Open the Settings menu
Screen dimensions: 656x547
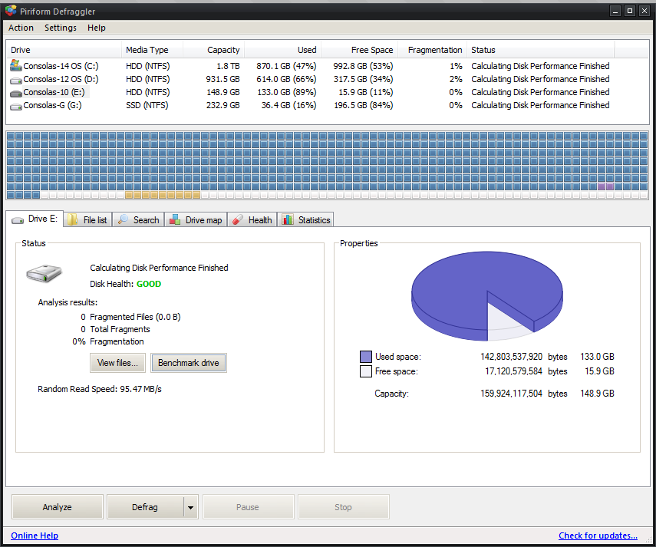tap(61, 28)
